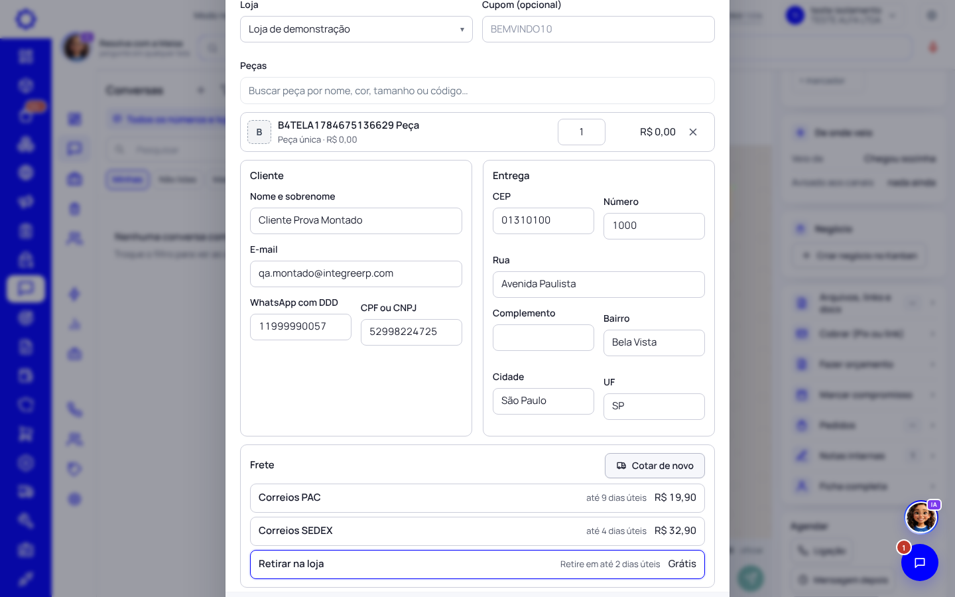Click the item quantity field
Screen dimensions: 955x597
click(582, 132)
